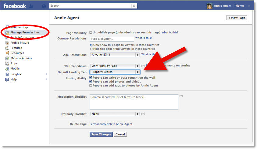The height and width of the screenshot is (149, 257).
Task: Open Mobile in sidebar
Action: pos(15,69)
